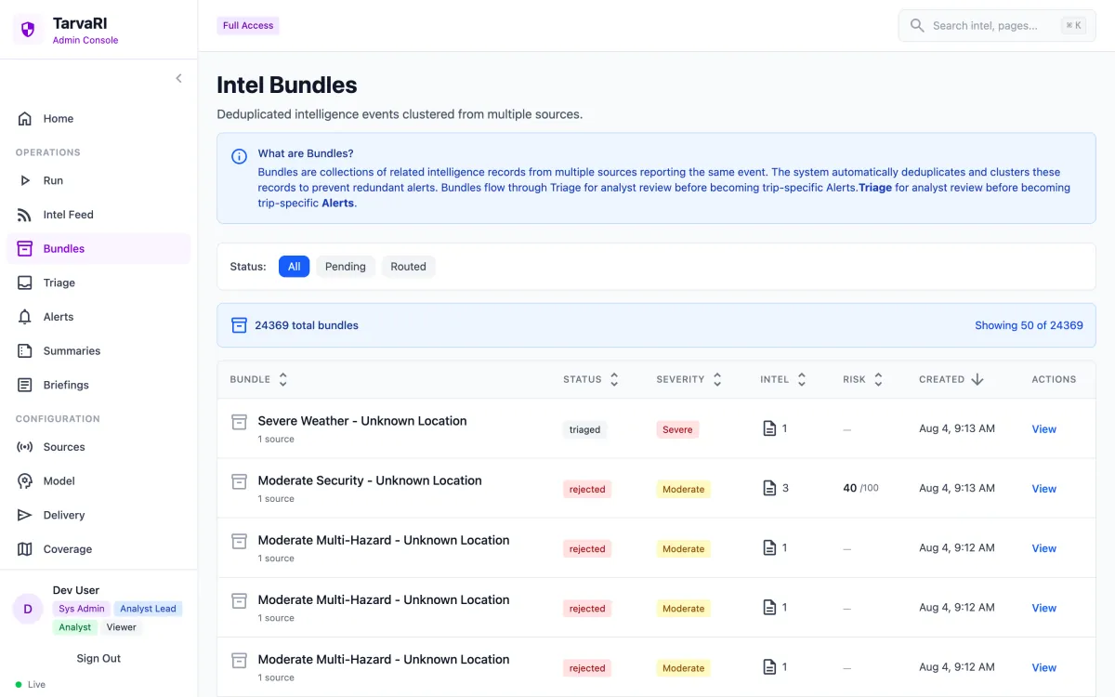Click the Intel Feed RSS icon
Screen dimensions: 1115x697
point(25,215)
